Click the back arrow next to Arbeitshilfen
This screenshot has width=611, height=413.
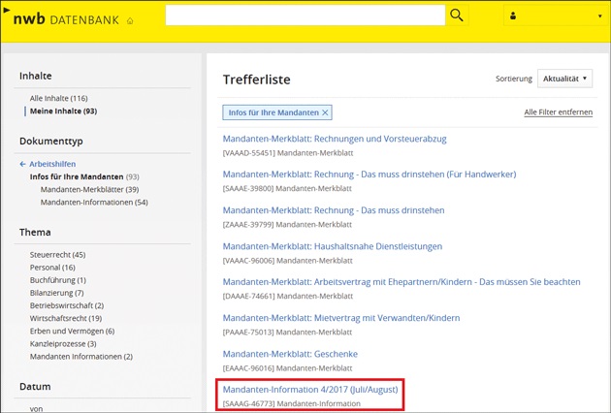tap(23, 164)
